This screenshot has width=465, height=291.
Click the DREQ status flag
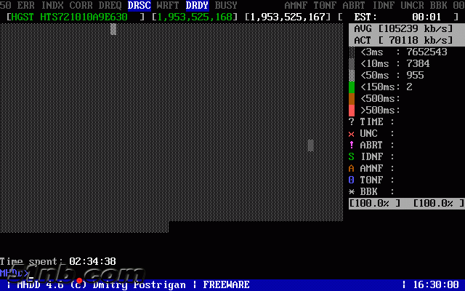(110, 5)
